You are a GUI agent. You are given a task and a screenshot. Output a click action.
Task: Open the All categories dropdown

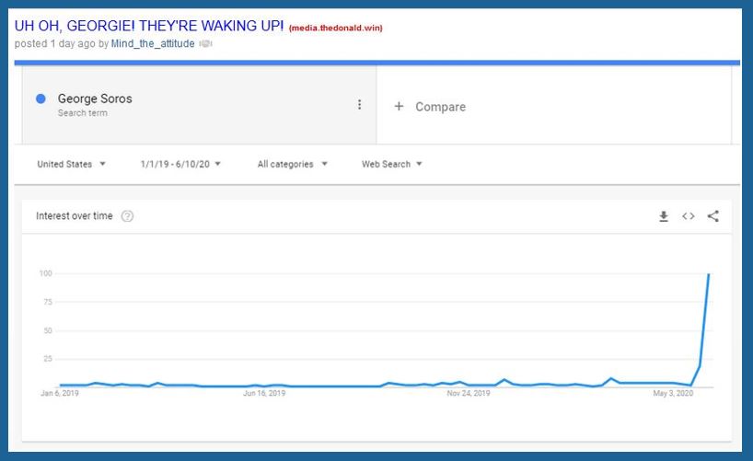tap(292, 164)
